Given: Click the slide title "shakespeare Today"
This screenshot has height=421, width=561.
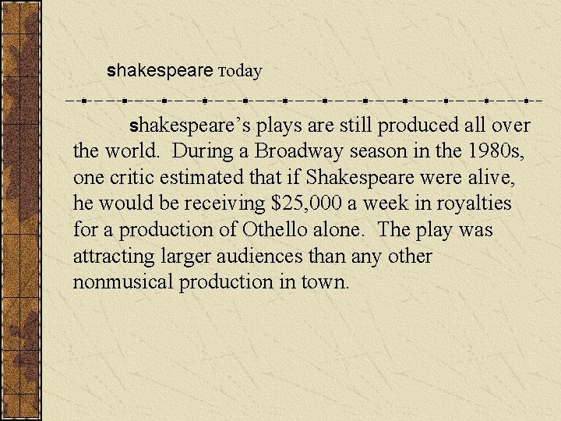Looking at the screenshot, I should tap(184, 71).
